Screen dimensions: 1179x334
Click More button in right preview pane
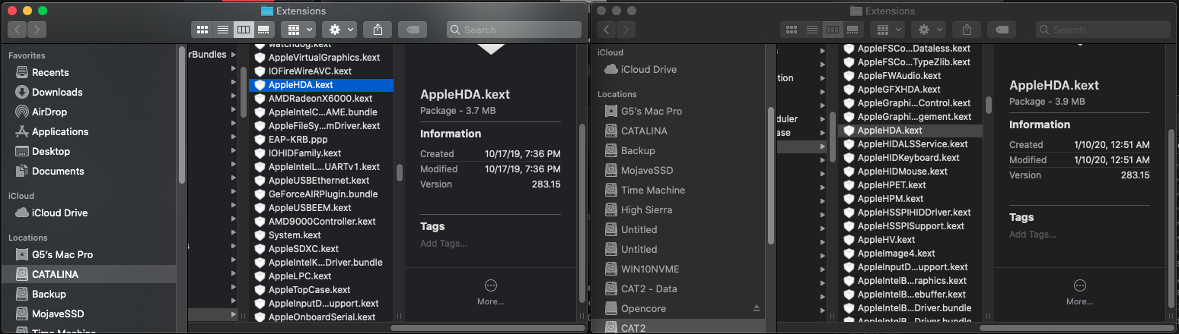[1079, 291]
